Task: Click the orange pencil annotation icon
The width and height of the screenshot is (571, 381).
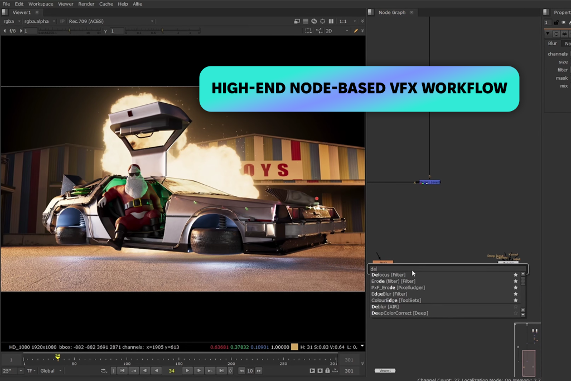Action: click(x=356, y=31)
